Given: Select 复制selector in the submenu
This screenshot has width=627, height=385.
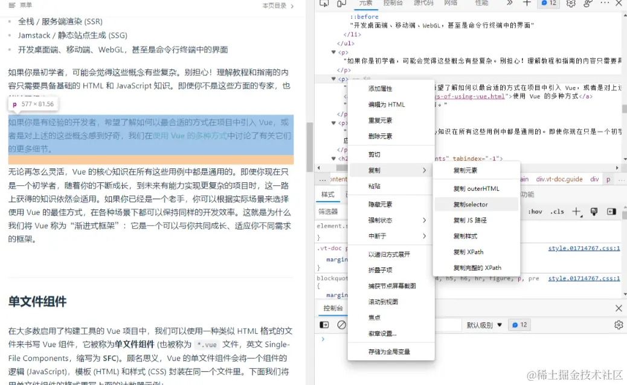Looking at the screenshot, I should 476,205.
